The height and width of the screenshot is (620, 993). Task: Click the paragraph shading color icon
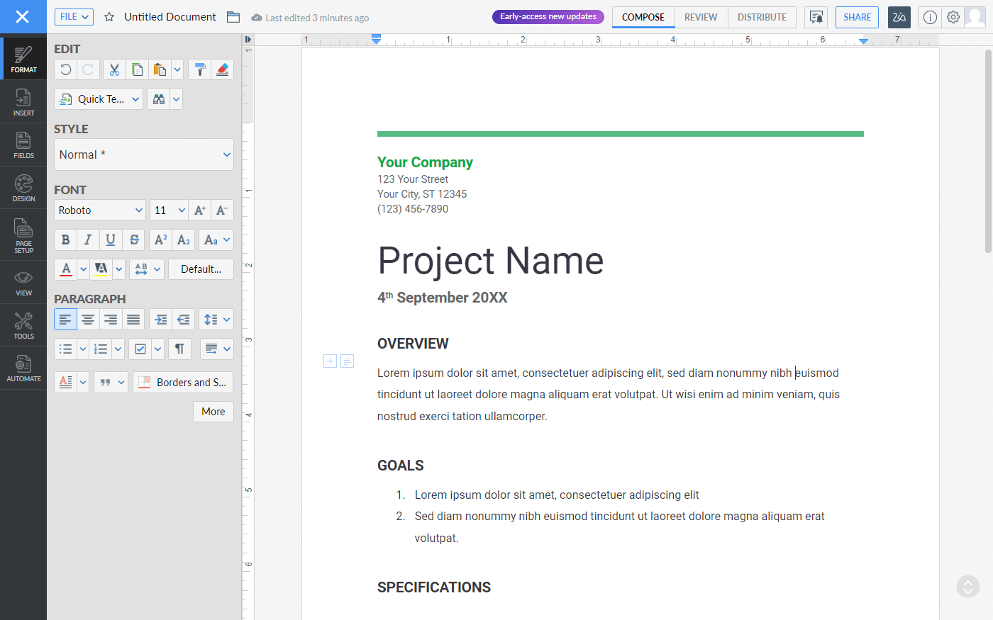[x=66, y=383]
